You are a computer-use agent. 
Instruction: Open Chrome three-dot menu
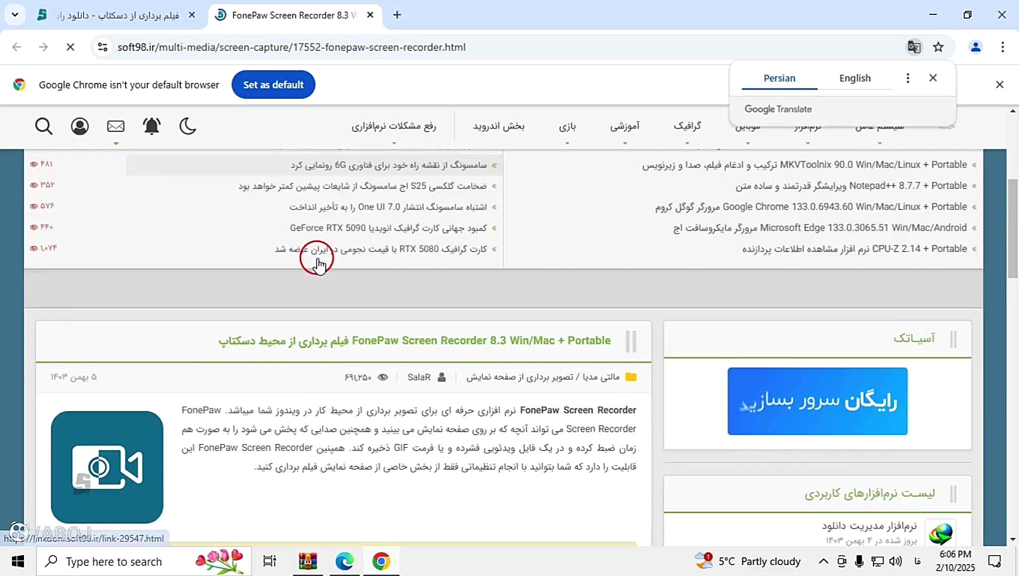click(1002, 47)
